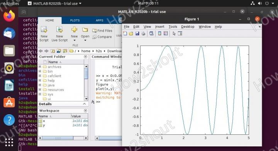This screenshot has height=151, width=278.
Task: Click Insert Legend icon in figure toolbar
Action: [x=166, y=34]
